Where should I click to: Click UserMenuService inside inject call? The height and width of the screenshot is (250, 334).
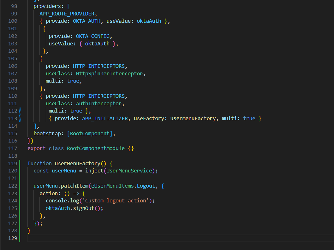[129, 171]
